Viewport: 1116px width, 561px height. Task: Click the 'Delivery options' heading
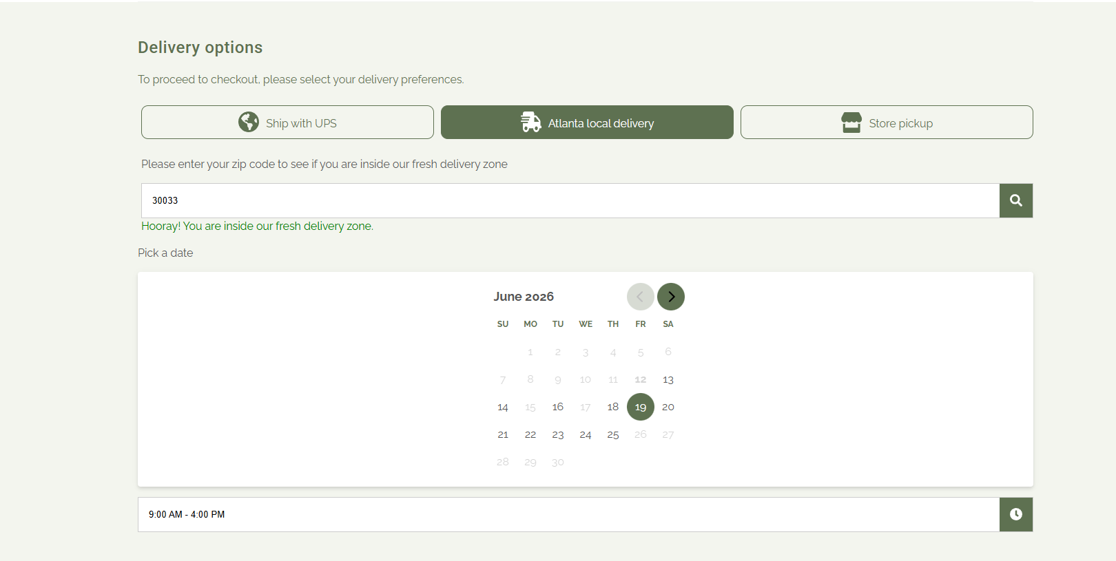(x=200, y=47)
